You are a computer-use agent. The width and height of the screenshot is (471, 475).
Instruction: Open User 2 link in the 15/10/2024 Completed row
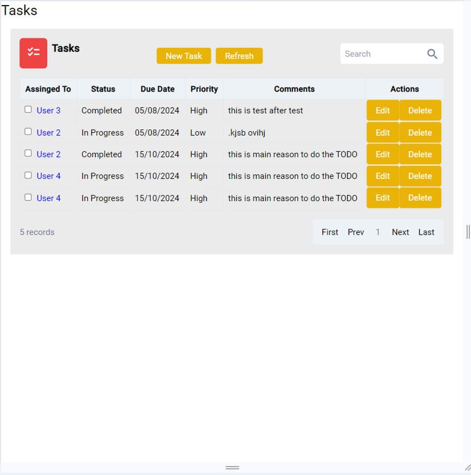[x=48, y=155]
